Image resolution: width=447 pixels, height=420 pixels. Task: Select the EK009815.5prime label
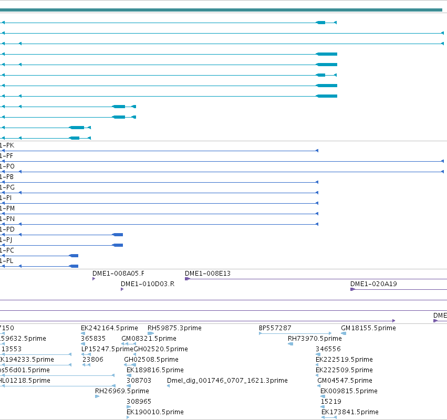349,391
